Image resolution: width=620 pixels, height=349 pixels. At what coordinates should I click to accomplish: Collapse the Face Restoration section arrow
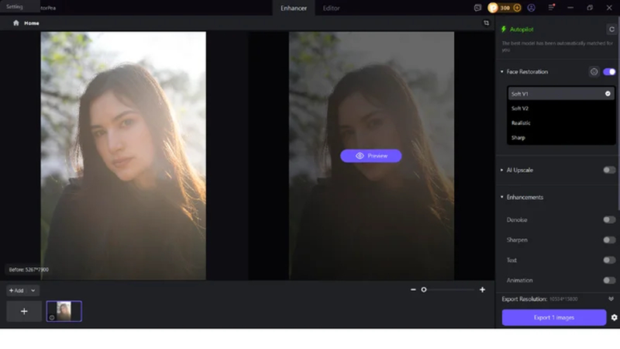tap(501, 71)
